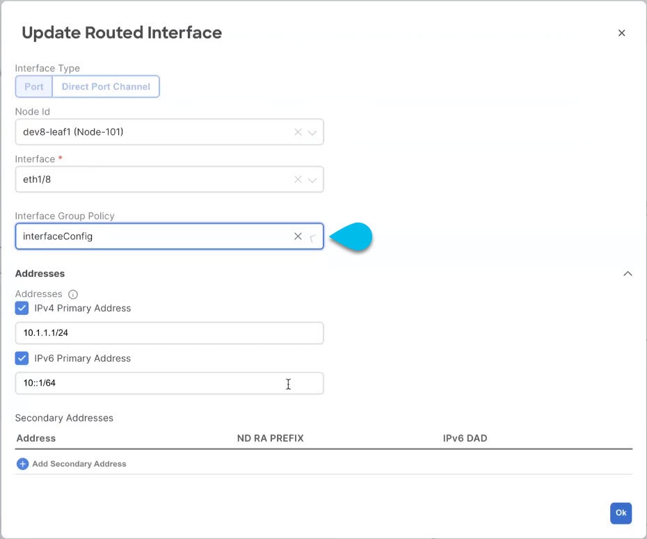
Task: Open the Addresses info tooltip icon
Action: click(73, 294)
